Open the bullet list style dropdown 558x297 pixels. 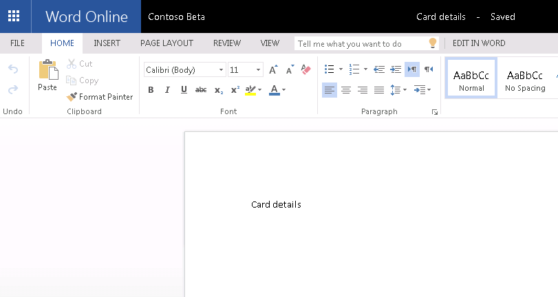click(341, 69)
